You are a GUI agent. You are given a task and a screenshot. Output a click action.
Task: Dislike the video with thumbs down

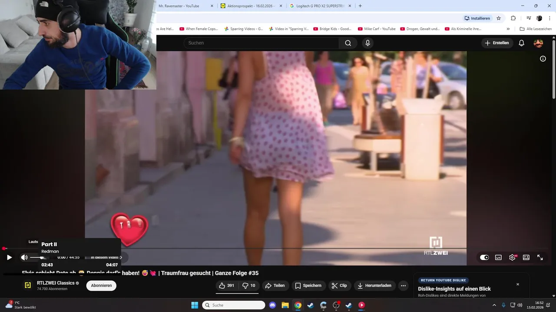point(249,286)
